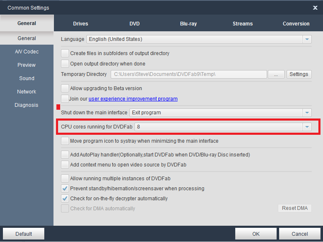Click the temporary directory Settings button
This screenshot has width=323, height=242.
(x=299, y=74)
